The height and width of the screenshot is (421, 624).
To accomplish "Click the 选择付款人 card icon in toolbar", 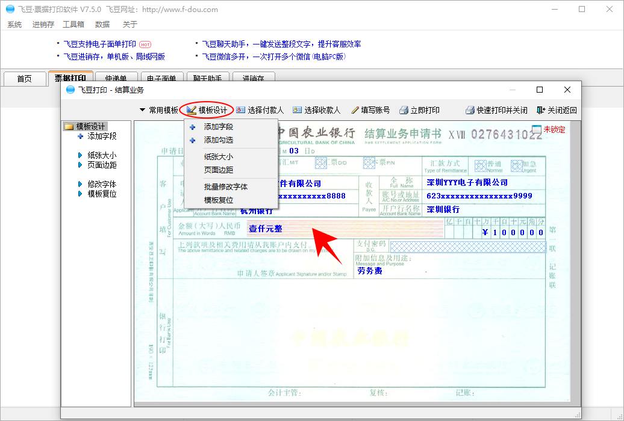I will (x=240, y=110).
